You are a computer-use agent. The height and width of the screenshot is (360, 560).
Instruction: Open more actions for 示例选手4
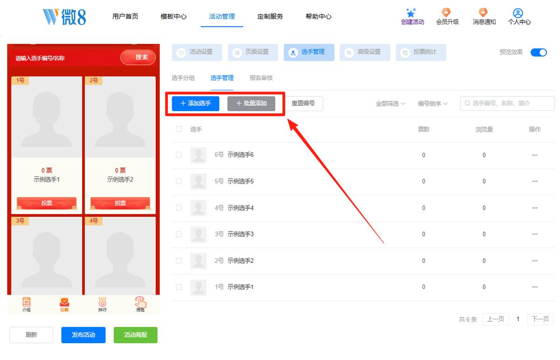(x=535, y=208)
